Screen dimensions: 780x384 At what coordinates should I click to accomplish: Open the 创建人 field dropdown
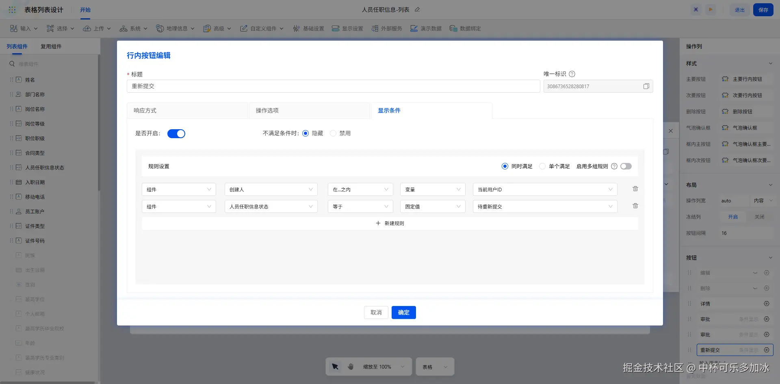[271, 189]
